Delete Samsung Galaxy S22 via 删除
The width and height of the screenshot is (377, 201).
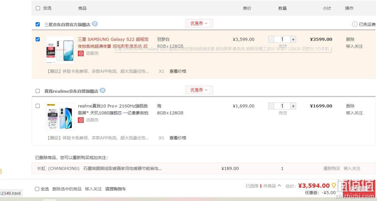coord(350,39)
